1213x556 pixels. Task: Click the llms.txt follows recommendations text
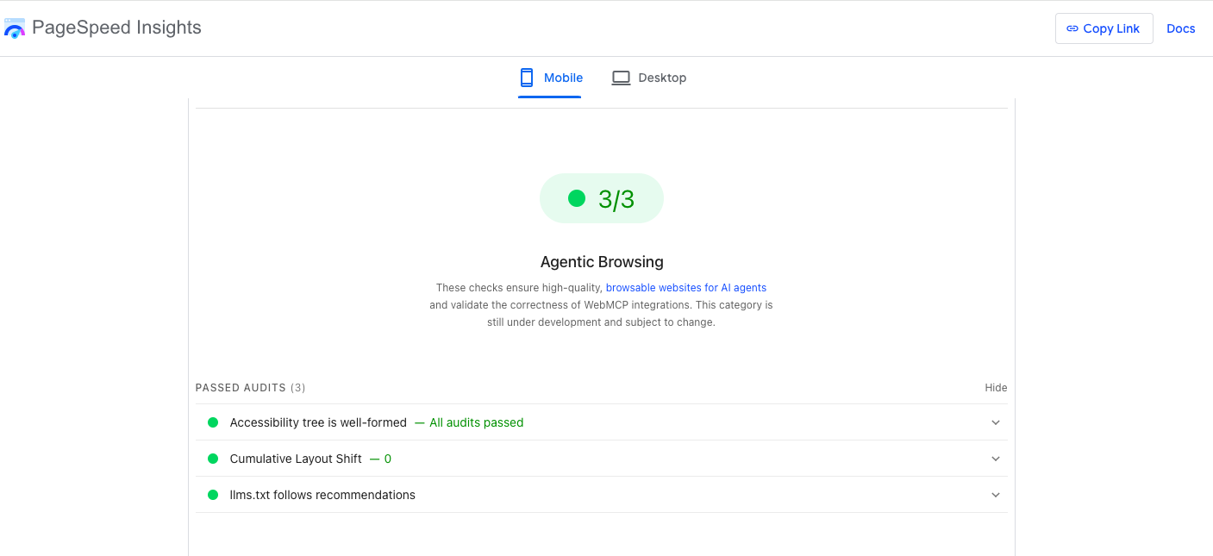point(322,495)
